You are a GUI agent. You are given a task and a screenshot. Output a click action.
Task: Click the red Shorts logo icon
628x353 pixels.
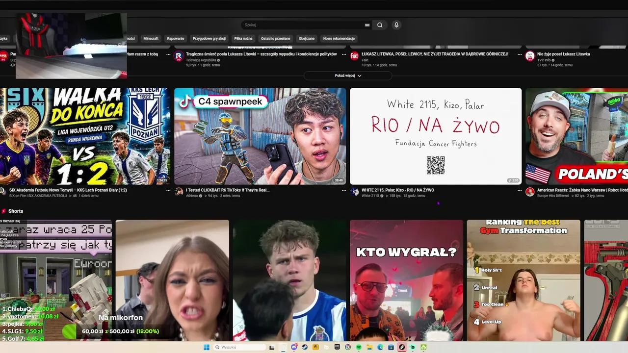[x=3, y=211]
